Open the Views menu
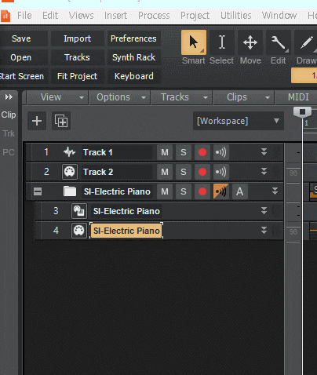The image size is (317, 375). (x=82, y=16)
